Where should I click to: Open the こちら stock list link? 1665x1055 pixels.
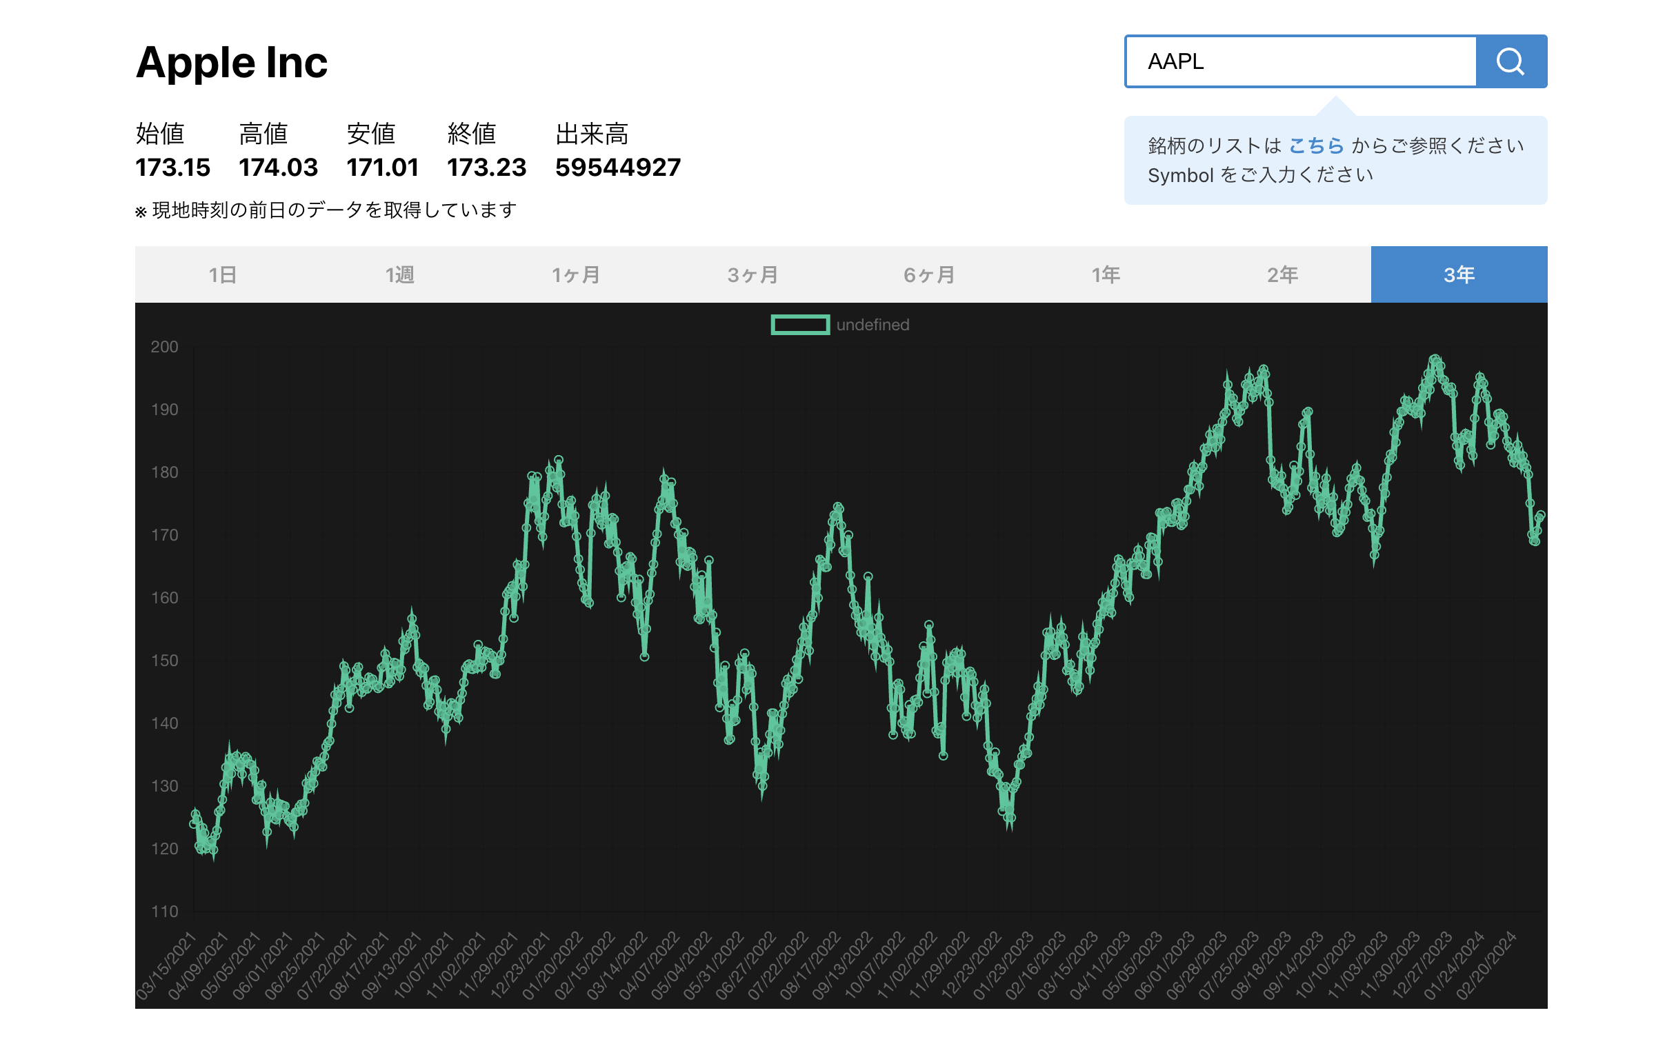click(x=1315, y=146)
